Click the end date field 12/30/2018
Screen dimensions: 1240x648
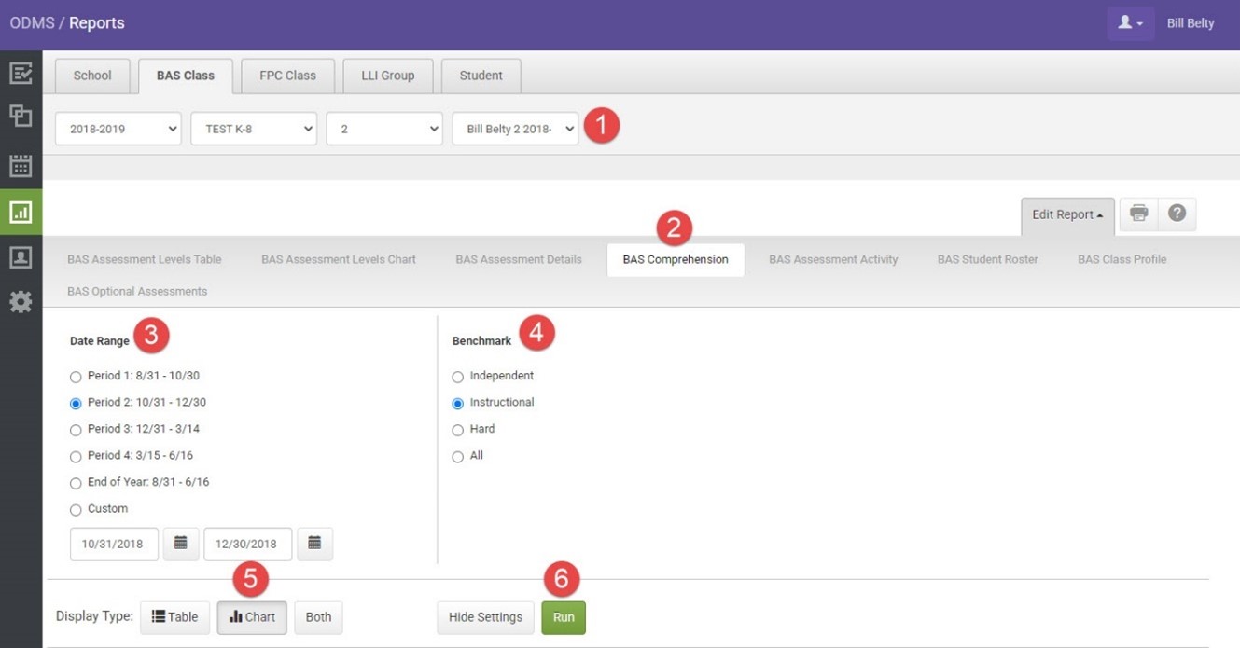coord(247,544)
